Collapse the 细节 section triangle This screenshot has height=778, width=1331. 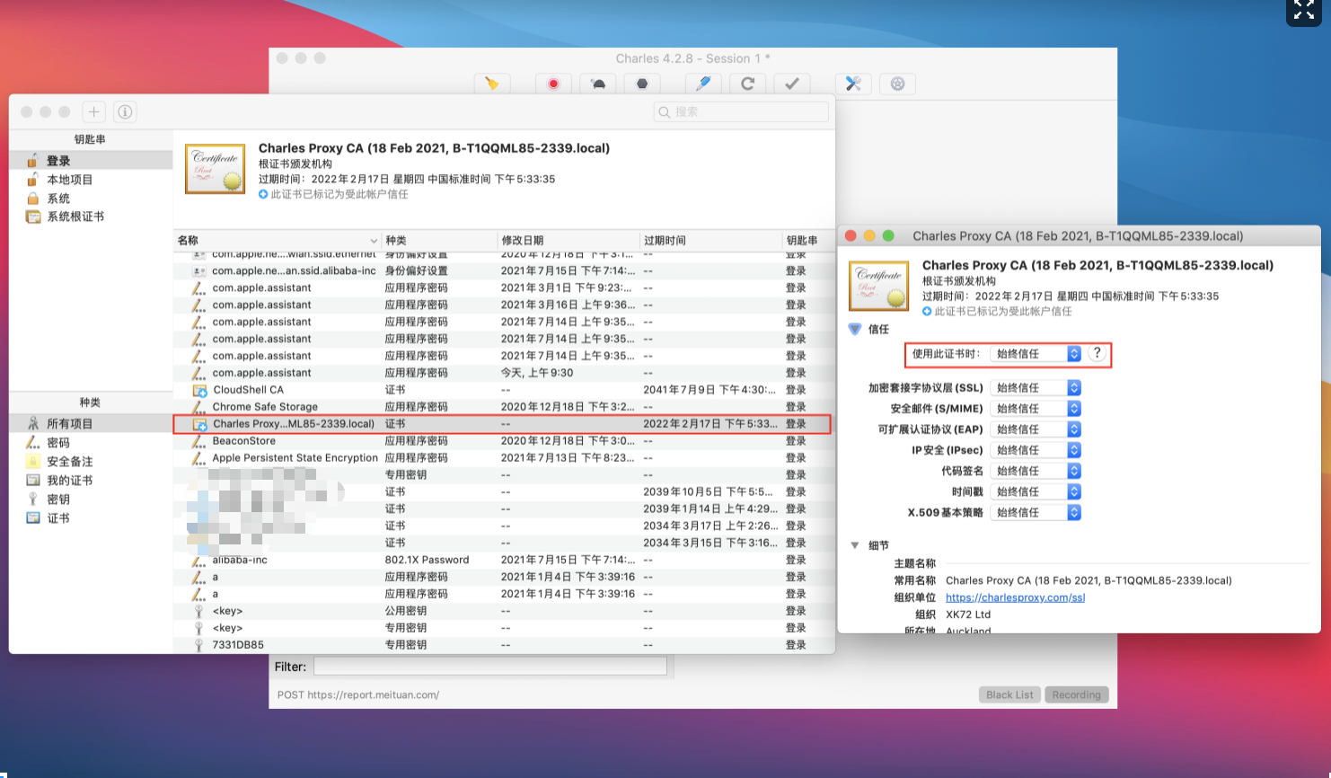pyautogui.click(x=855, y=545)
